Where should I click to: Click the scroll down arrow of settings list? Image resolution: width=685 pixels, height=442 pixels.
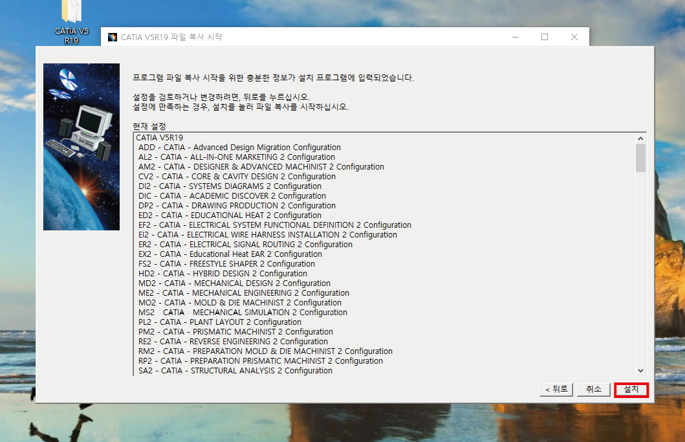[640, 370]
